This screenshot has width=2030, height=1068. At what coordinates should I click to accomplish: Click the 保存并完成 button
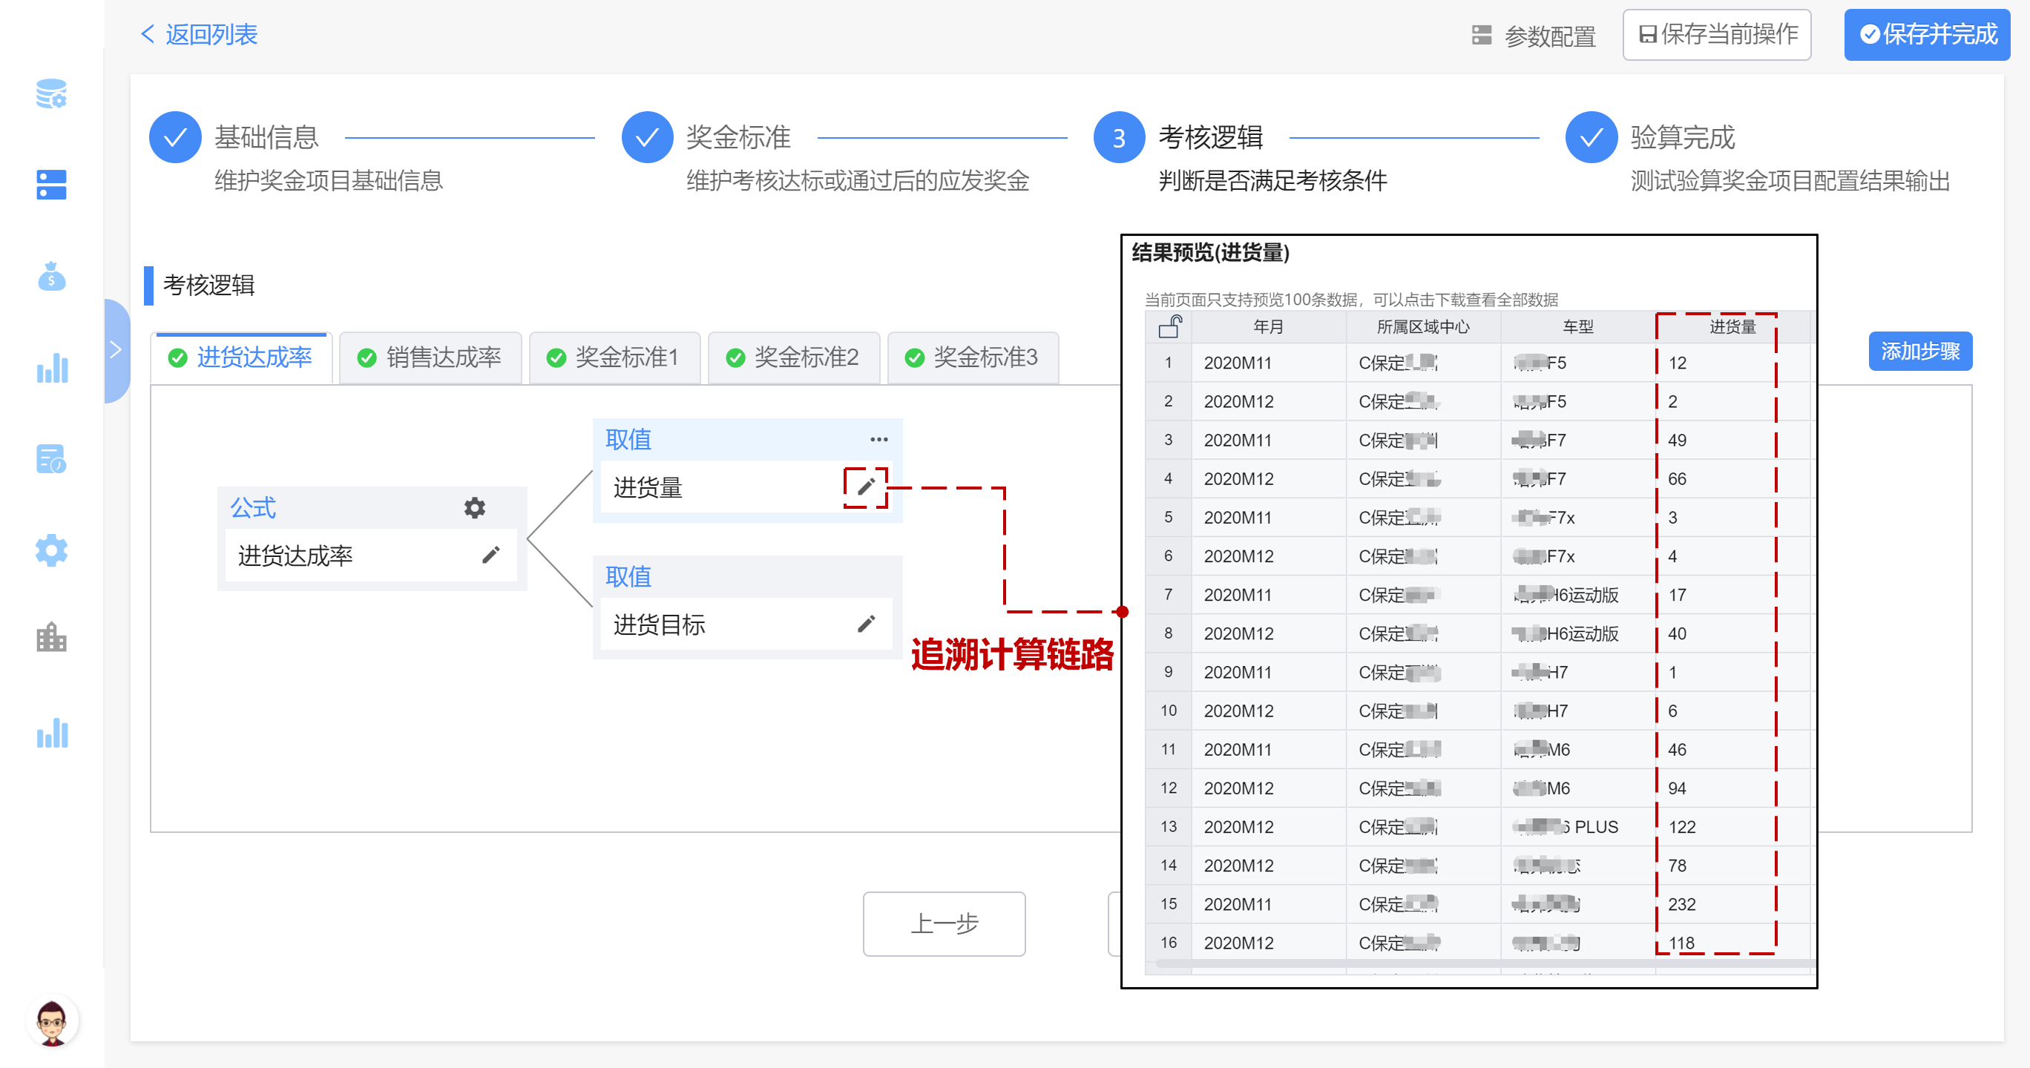click(x=1927, y=35)
